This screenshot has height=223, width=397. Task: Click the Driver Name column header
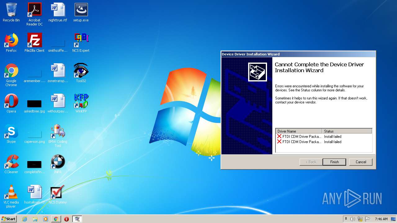pyautogui.click(x=299, y=131)
